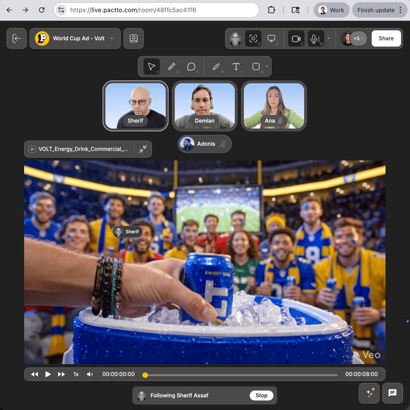
Task: Click the Share button
Action: pyautogui.click(x=386, y=38)
